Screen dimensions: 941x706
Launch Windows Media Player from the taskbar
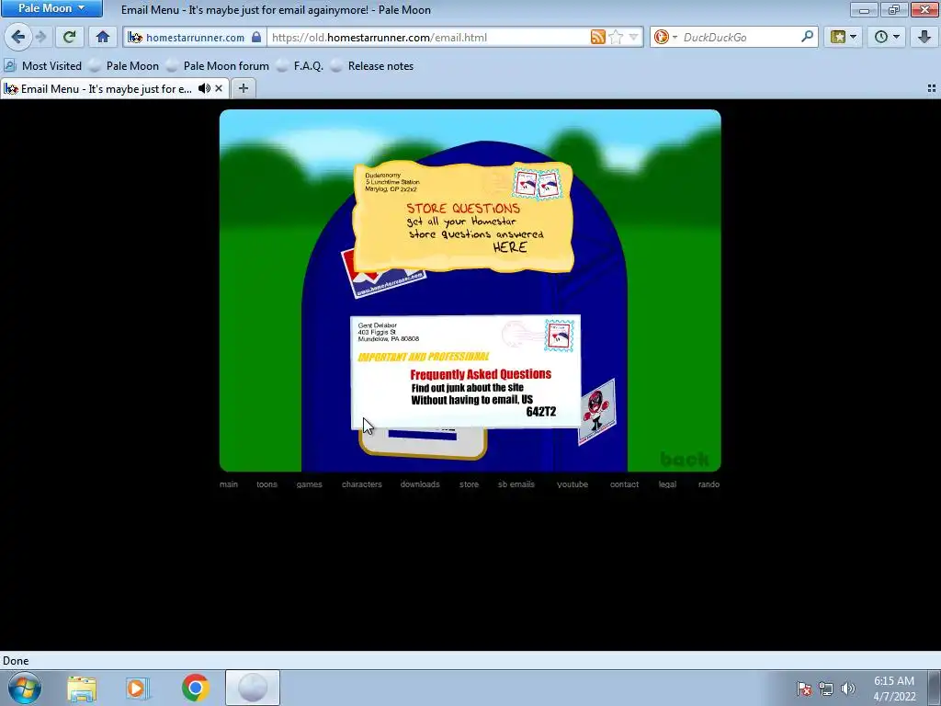coord(138,689)
